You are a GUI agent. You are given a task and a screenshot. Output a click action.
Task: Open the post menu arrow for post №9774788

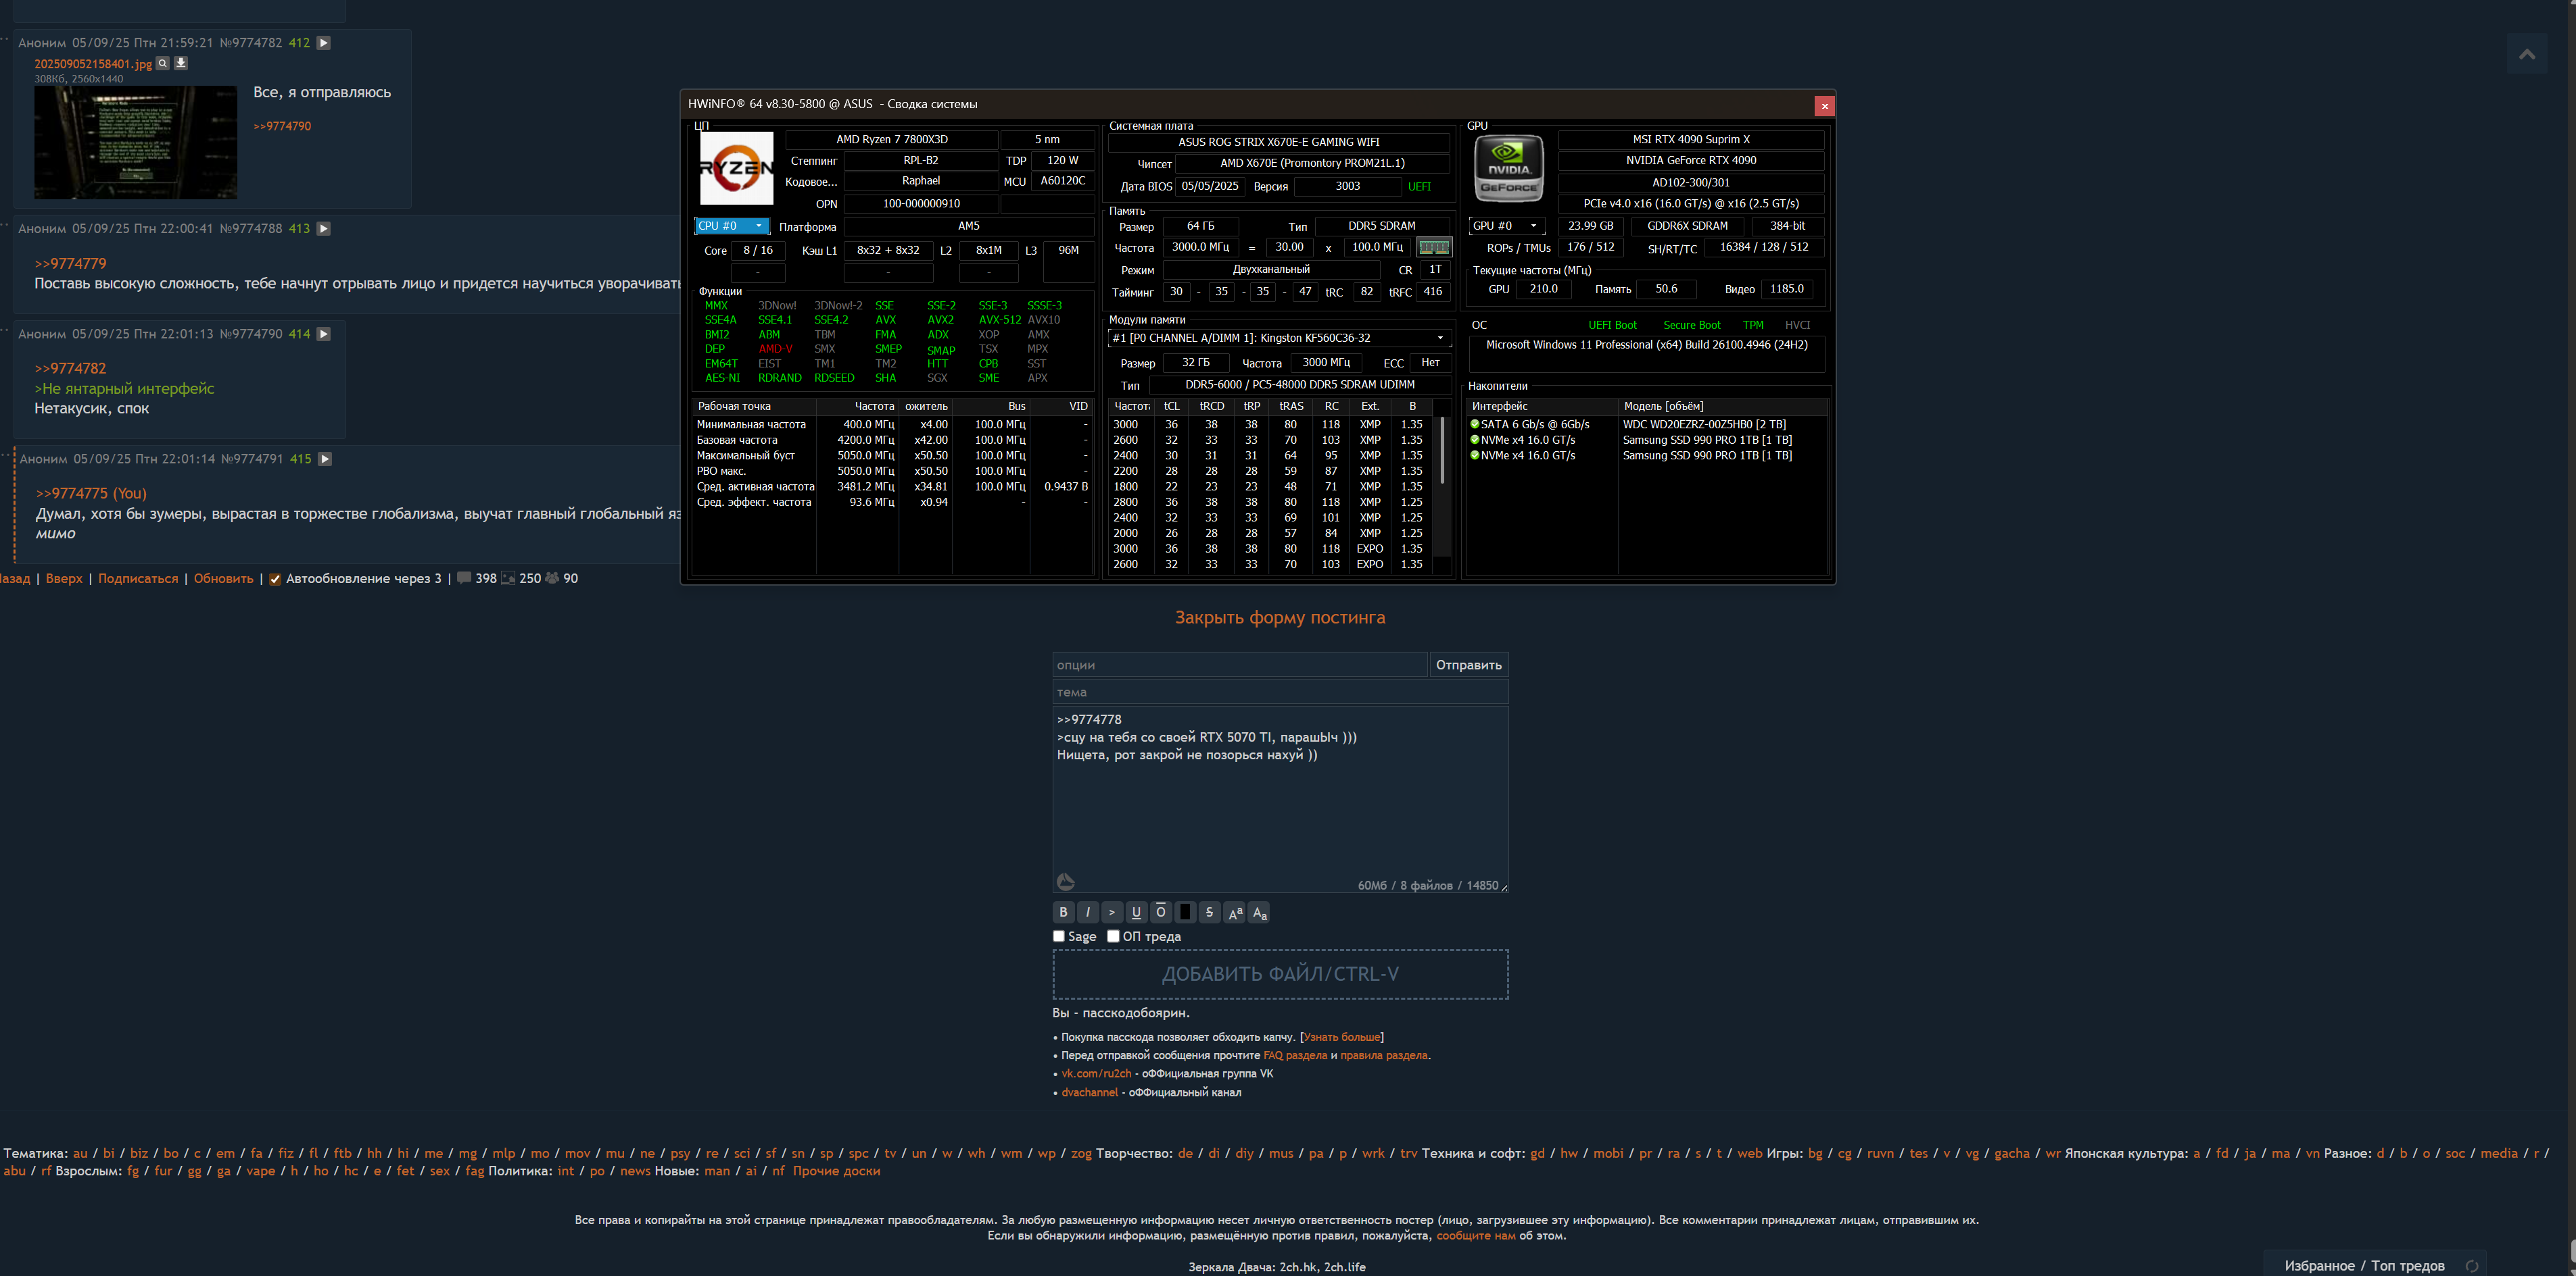click(324, 229)
